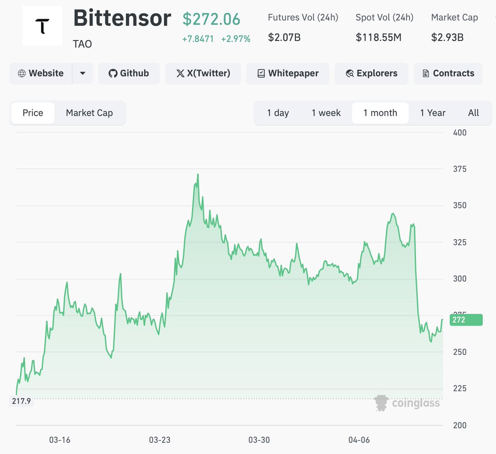Open the Website link button
The width and height of the screenshot is (496, 454).
point(41,74)
